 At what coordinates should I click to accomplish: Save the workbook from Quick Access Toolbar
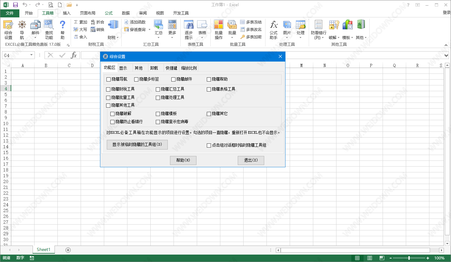[15, 5]
